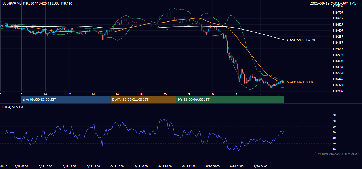Click price axis value 118.687
Screen dimensions: 362x169
pyautogui.click(x=338, y=67)
